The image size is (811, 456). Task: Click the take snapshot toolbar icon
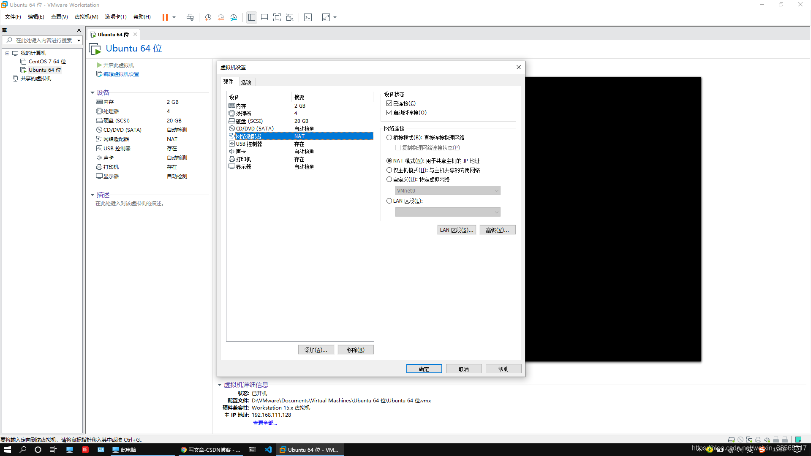[x=208, y=17]
